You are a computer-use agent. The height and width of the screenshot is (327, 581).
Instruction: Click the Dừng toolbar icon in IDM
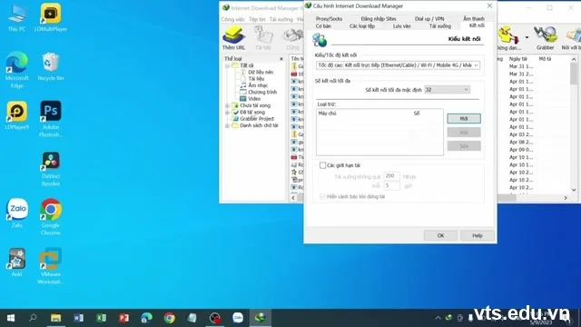tap(292, 38)
